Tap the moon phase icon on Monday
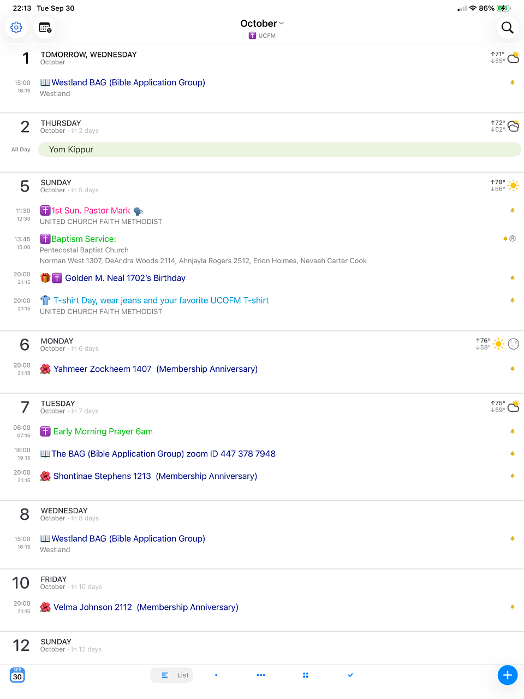 pos(513,344)
